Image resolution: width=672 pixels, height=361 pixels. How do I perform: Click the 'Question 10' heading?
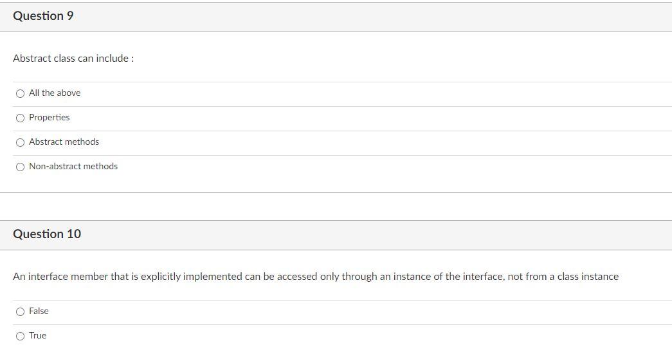[47, 234]
